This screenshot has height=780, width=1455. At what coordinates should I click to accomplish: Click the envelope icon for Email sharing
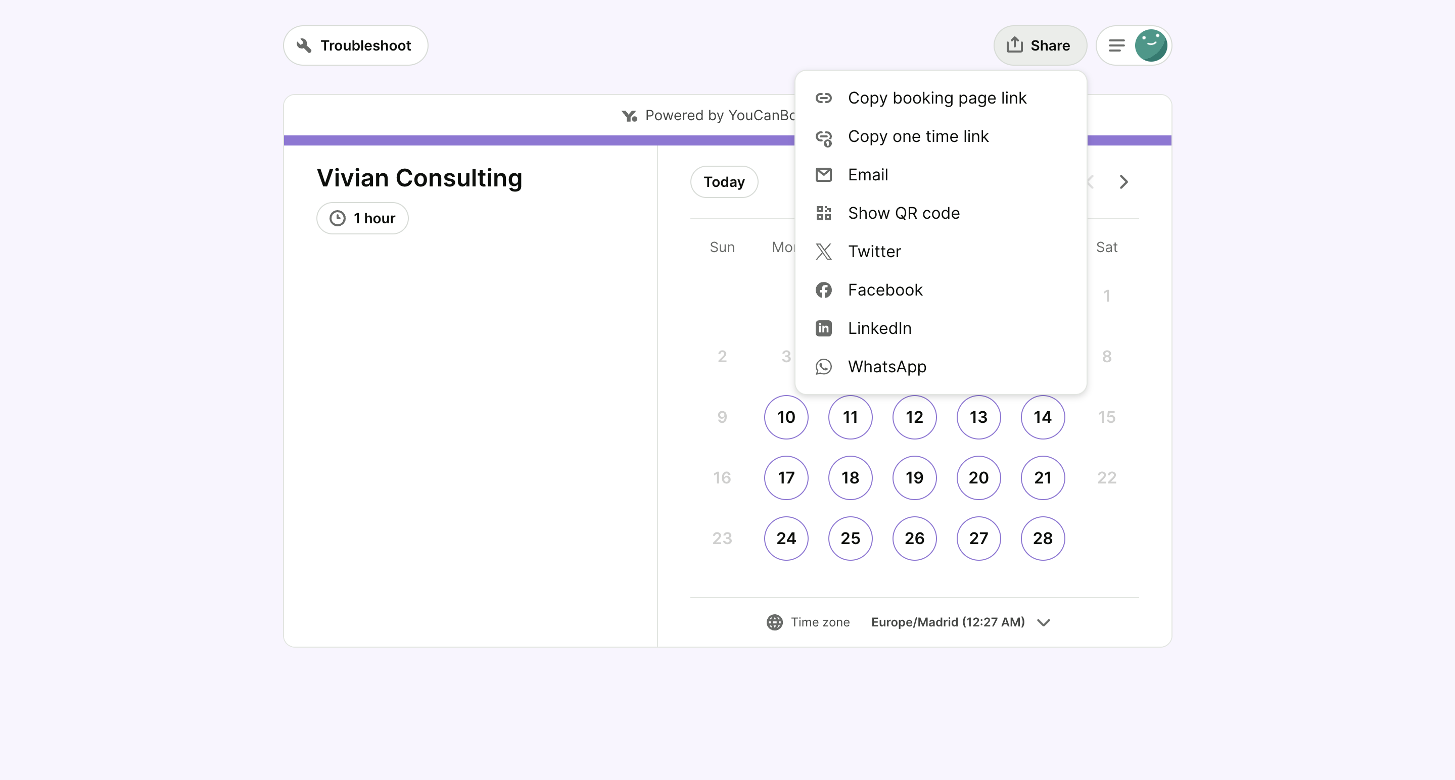pyautogui.click(x=824, y=174)
